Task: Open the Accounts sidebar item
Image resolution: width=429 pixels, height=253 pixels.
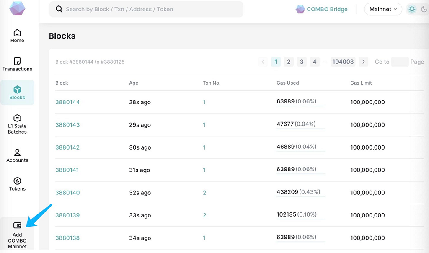Action: click(17, 156)
